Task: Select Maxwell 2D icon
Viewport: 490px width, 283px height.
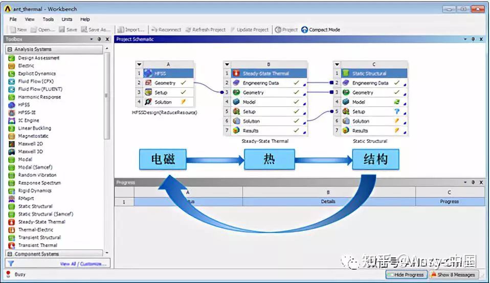Action: point(12,144)
